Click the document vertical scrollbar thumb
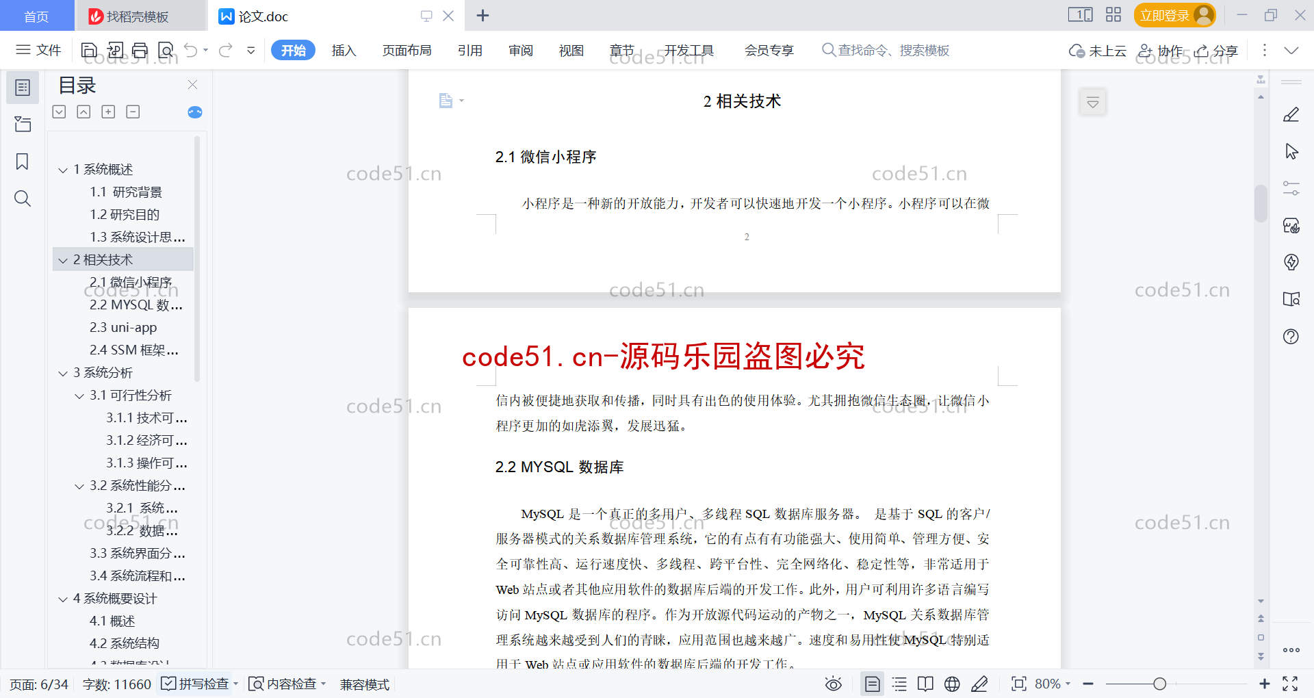Image resolution: width=1314 pixels, height=698 pixels. [1261, 203]
